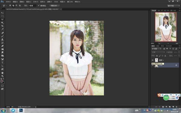Open the workspace switcher dropdown
Viewport: 181px width, 113px height.
point(173,6)
